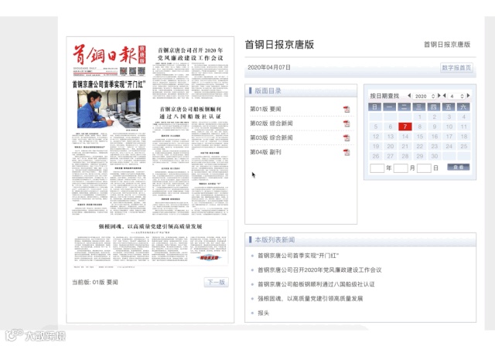Click the 首钢日报京唐版 link at top right
The image size is (495, 346).
447,45
